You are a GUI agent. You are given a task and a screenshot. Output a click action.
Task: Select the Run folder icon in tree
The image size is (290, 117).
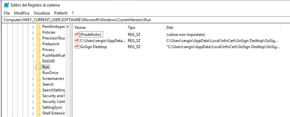(x=38, y=67)
